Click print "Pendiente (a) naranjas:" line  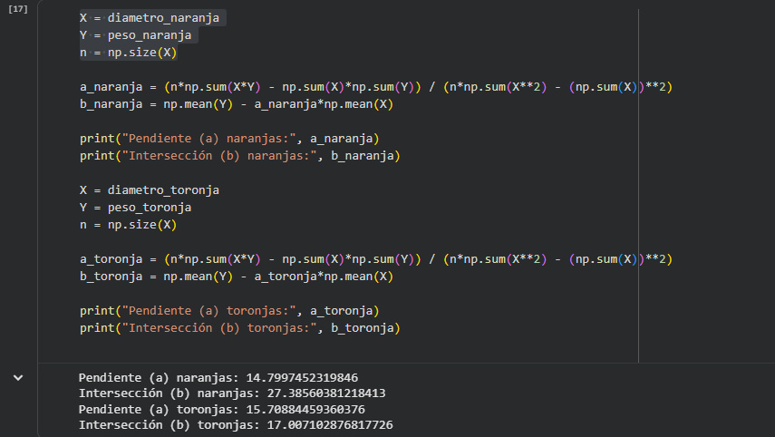(x=229, y=139)
